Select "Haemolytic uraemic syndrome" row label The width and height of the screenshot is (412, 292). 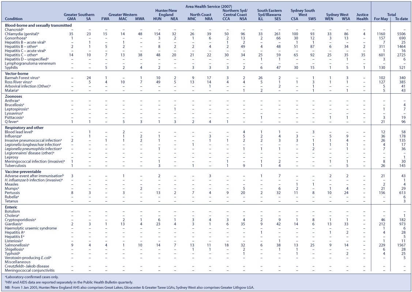tap(31, 228)
